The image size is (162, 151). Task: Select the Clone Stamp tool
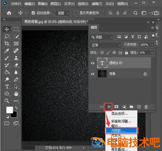16,58
